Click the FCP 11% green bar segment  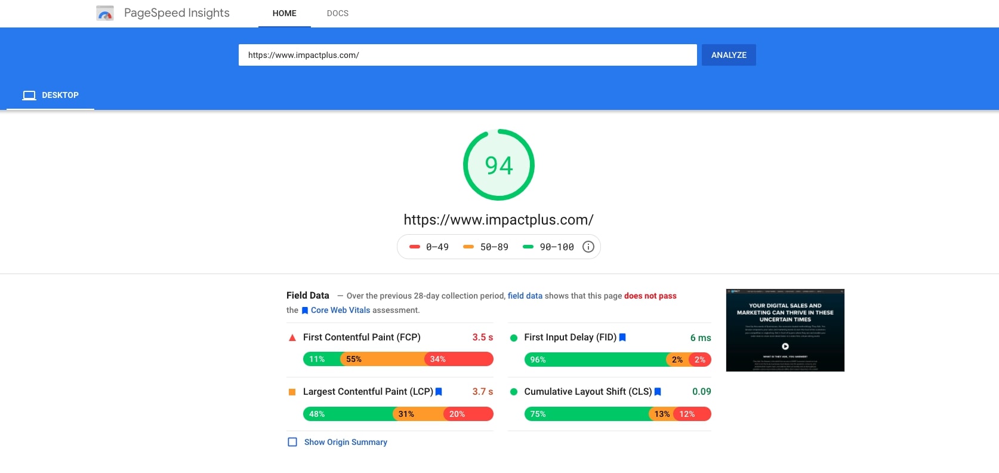(x=322, y=359)
